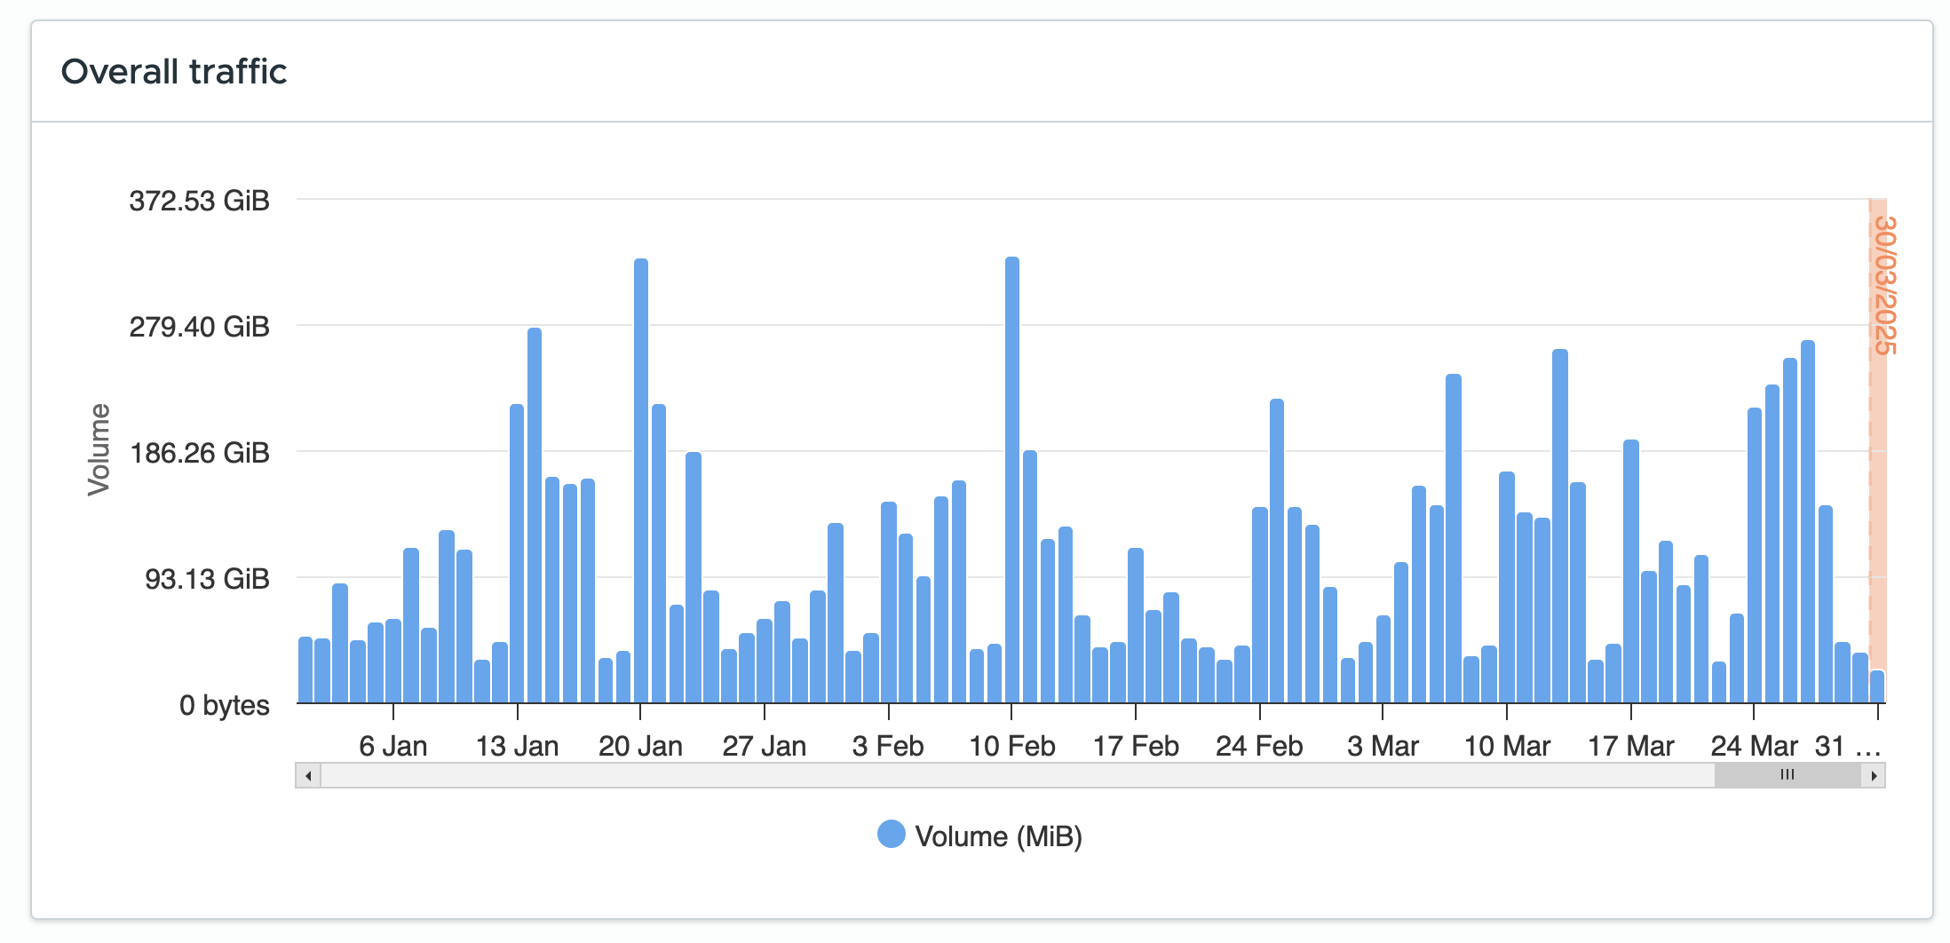The image size is (1950, 943).
Task: Select the peak bar at 10 Feb
Action: (x=1012, y=479)
